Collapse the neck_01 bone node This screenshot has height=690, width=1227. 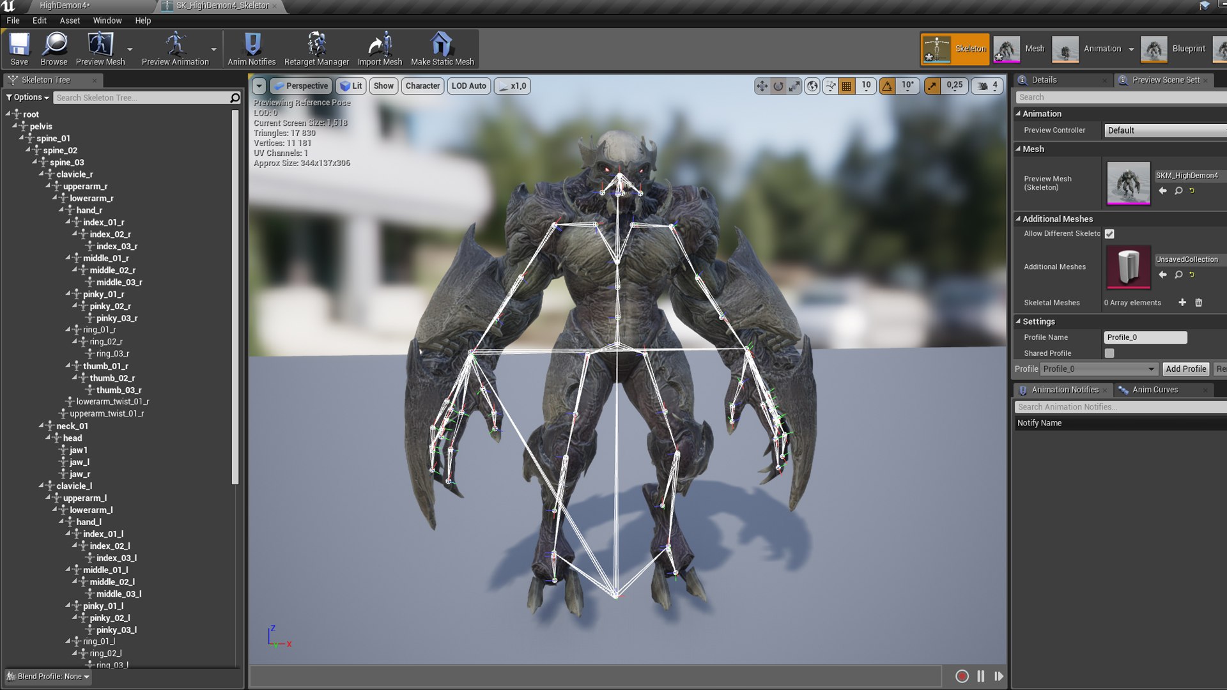click(x=42, y=425)
